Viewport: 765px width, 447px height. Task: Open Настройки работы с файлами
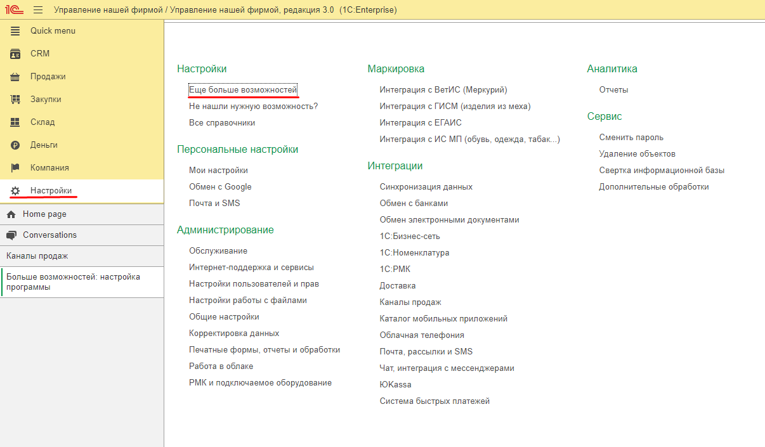(248, 301)
